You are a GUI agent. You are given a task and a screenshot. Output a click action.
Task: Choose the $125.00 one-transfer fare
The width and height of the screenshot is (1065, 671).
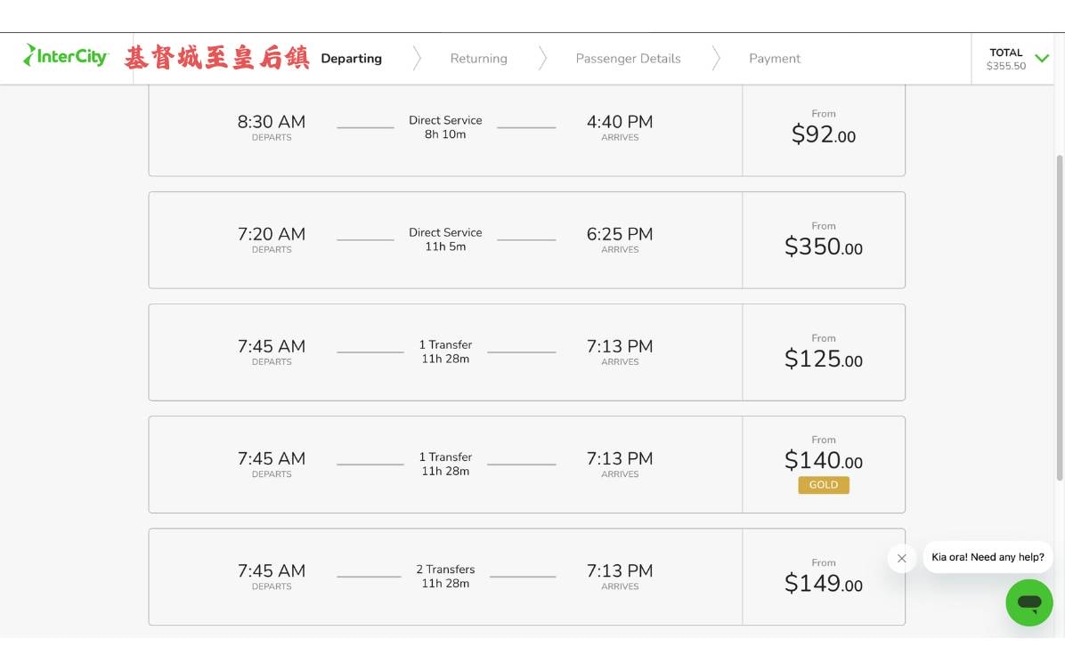(824, 352)
